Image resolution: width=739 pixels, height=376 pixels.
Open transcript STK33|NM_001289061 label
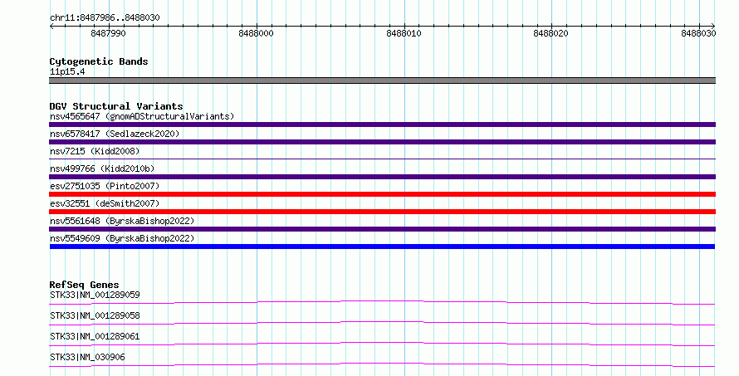95,336
